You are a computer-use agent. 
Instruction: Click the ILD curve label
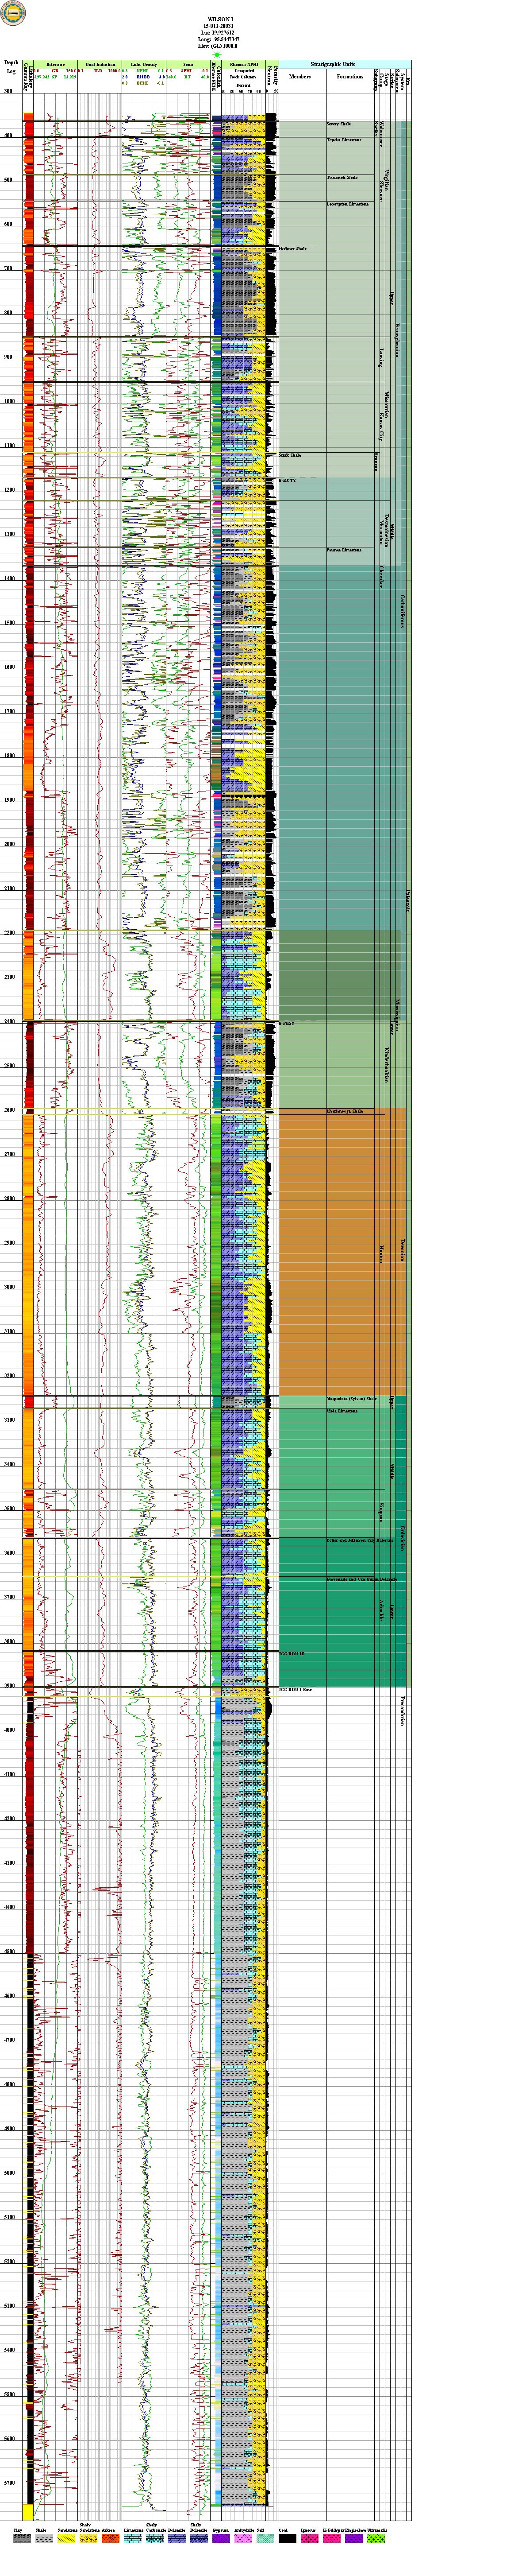pos(98,71)
